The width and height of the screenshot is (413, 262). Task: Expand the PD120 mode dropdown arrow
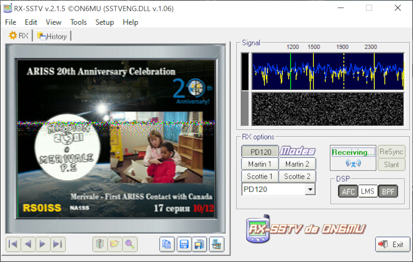click(x=310, y=189)
